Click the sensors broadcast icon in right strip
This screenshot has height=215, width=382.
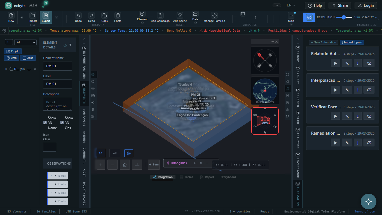tap(287, 95)
